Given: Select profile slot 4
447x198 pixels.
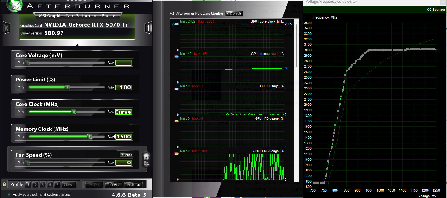Looking at the screenshot, I should pyautogui.click(x=50, y=185).
